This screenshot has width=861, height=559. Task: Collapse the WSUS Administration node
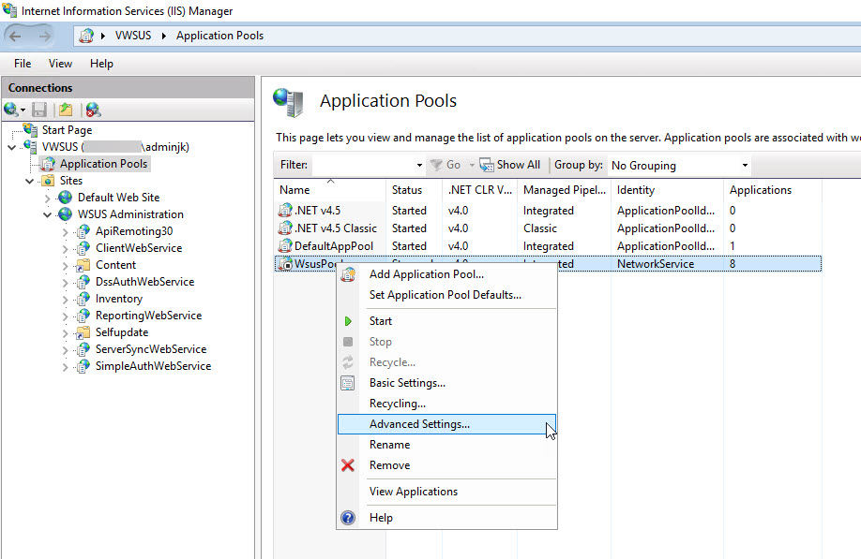pyautogui.click(x=47, y=214)
